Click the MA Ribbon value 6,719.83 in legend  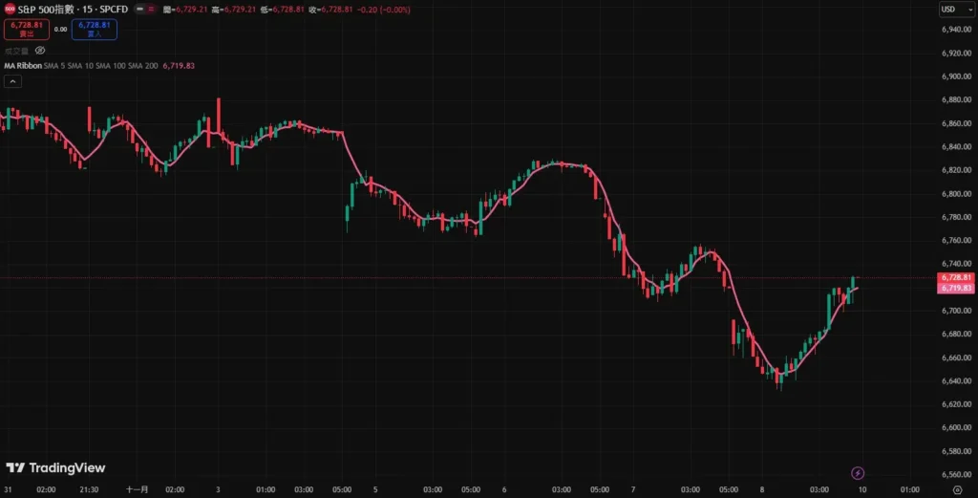(x=179, y=66)
